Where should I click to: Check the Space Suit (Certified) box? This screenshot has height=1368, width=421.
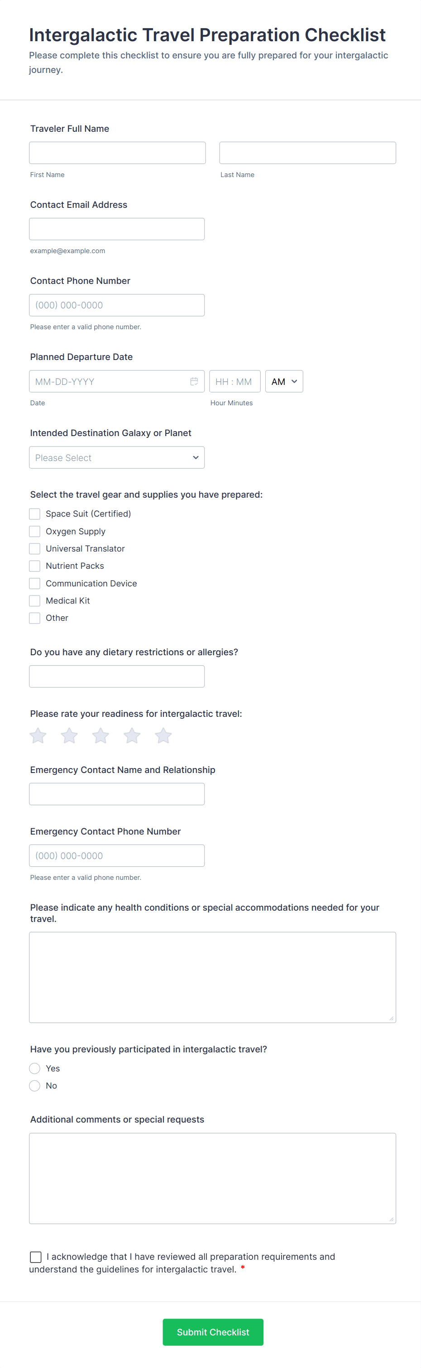34,514
